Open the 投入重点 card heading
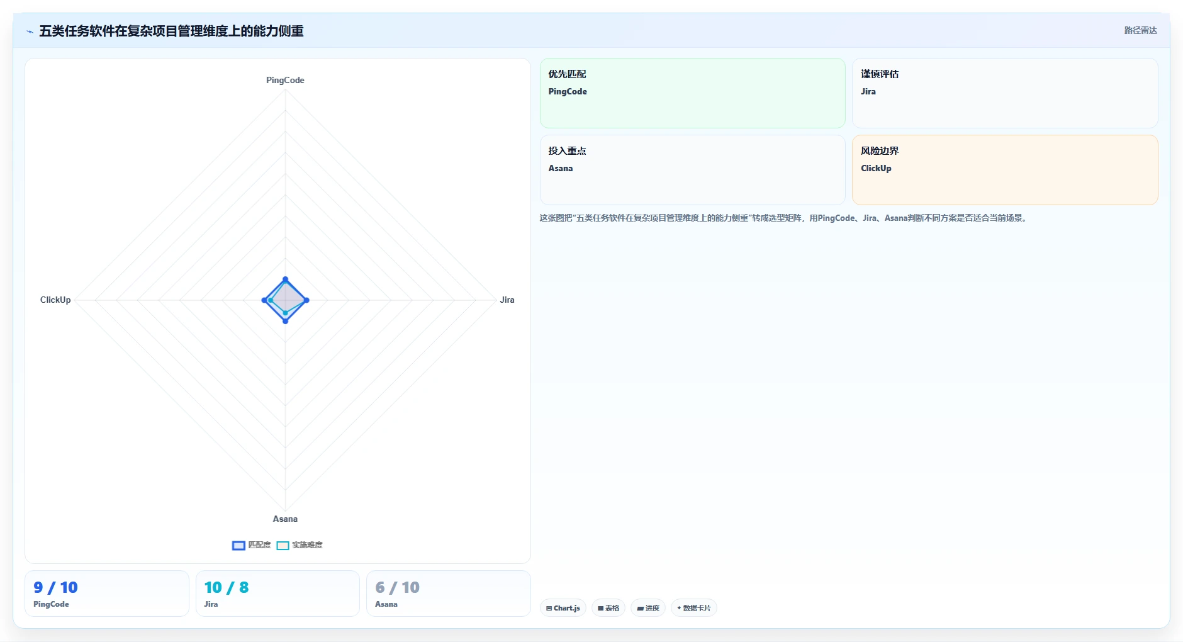Screen dimensions: 1183x642 [x=567, y=151]
